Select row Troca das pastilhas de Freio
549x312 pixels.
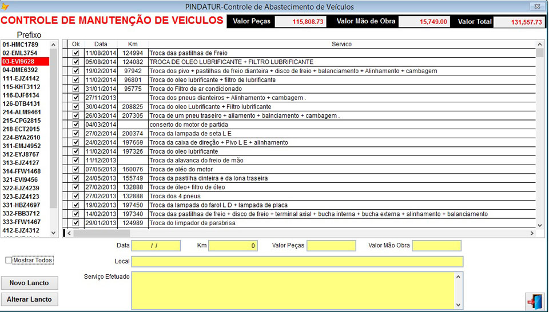[x=299, y=53]
